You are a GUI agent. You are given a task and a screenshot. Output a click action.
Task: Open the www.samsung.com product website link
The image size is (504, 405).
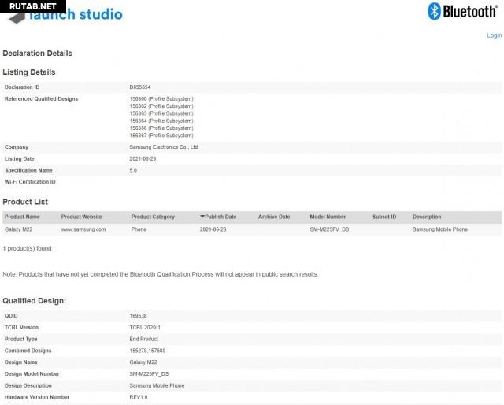click(83, 229)
